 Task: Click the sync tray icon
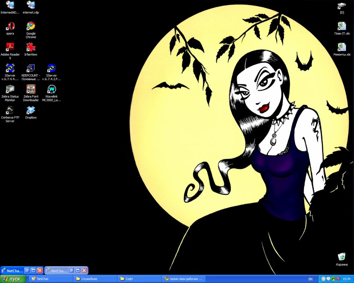coord(323,279)
